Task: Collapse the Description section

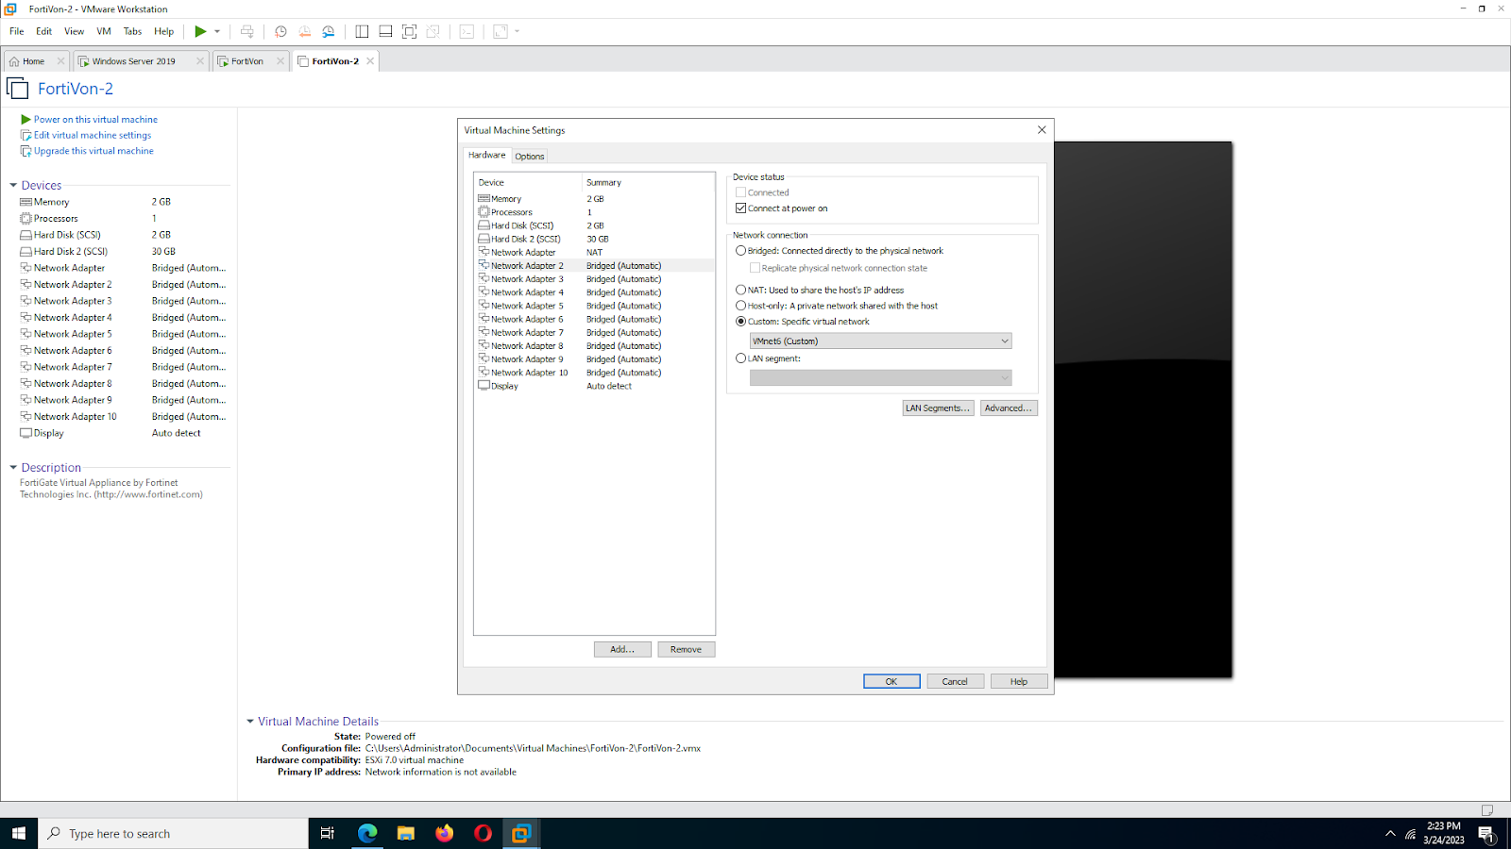Action: click(x=13, y=468)
